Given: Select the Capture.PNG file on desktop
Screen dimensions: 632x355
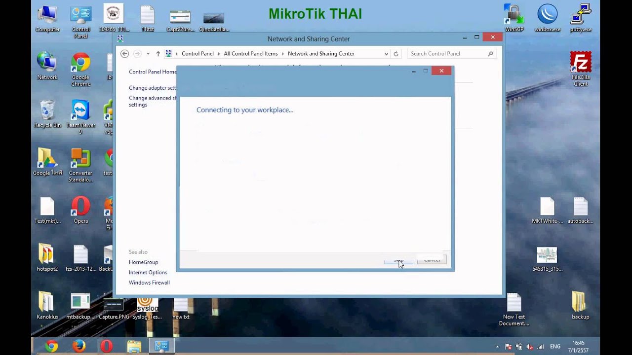Looking at the screenshot, I should click(114, 309).
